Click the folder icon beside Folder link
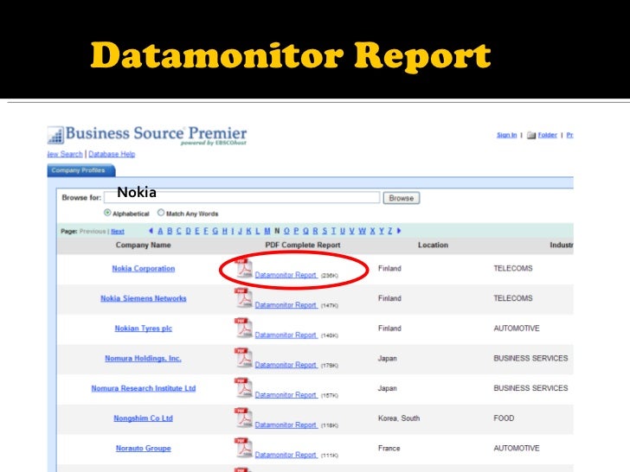The image size is (630, 472). click(531, 135)
